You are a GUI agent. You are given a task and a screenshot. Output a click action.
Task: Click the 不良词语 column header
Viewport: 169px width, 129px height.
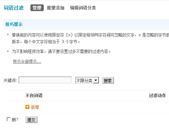click(x=34, y=95)
